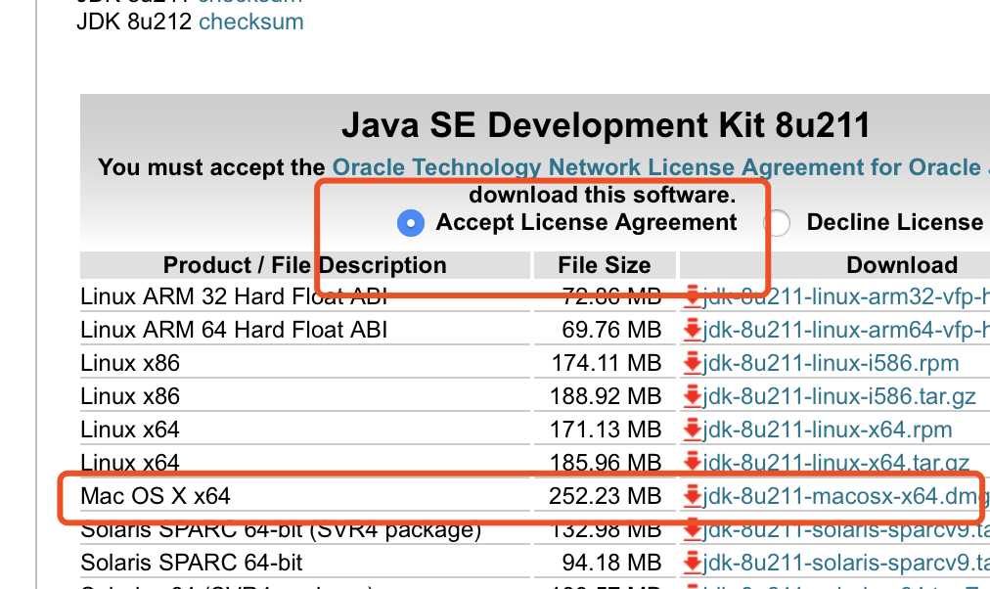Open the JDK 8u212 checksum link

(x=251, y=22)
